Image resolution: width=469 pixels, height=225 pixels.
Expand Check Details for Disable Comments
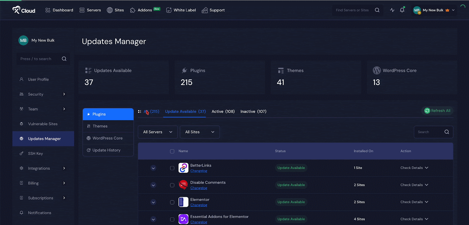coord(414,185)
